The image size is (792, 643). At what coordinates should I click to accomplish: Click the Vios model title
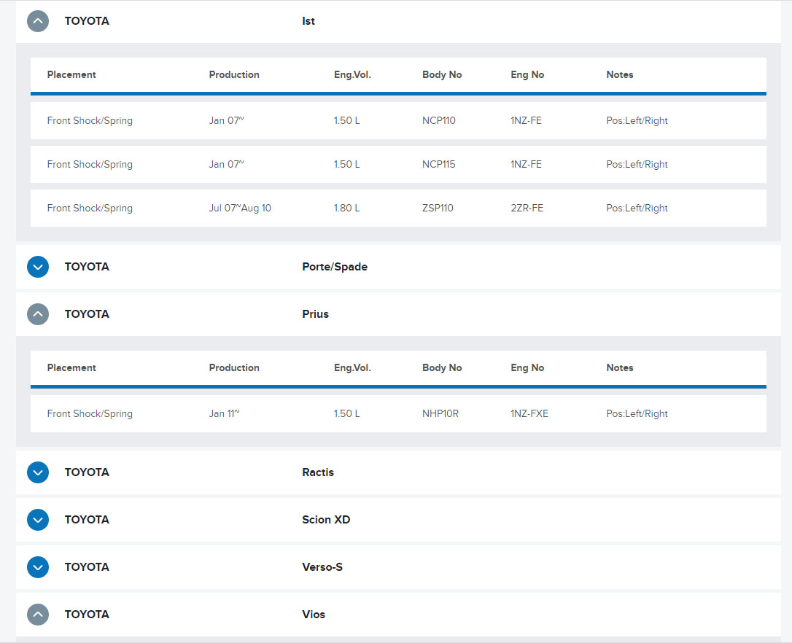pos(313,615)
